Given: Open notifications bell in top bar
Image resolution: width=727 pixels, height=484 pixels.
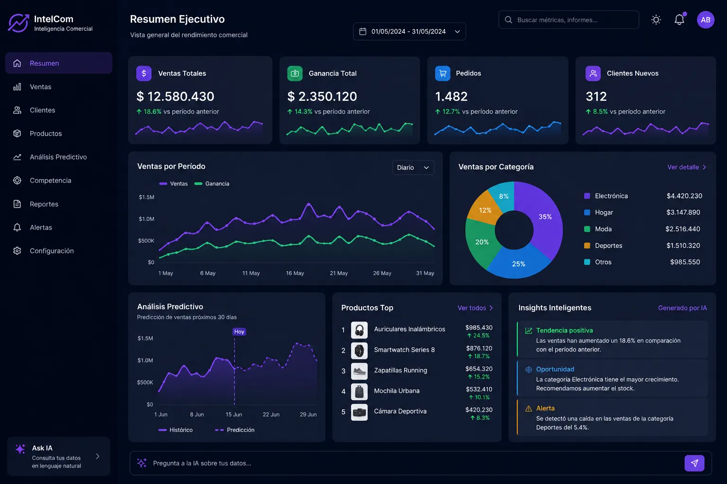Looking at the screenshot, I should pos(679,20).
